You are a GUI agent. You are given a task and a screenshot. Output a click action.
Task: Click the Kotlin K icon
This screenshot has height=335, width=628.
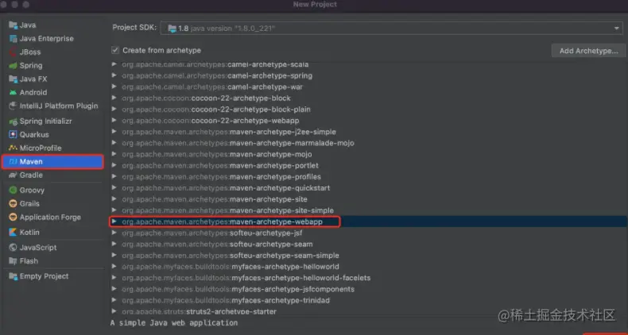point(13,233)
